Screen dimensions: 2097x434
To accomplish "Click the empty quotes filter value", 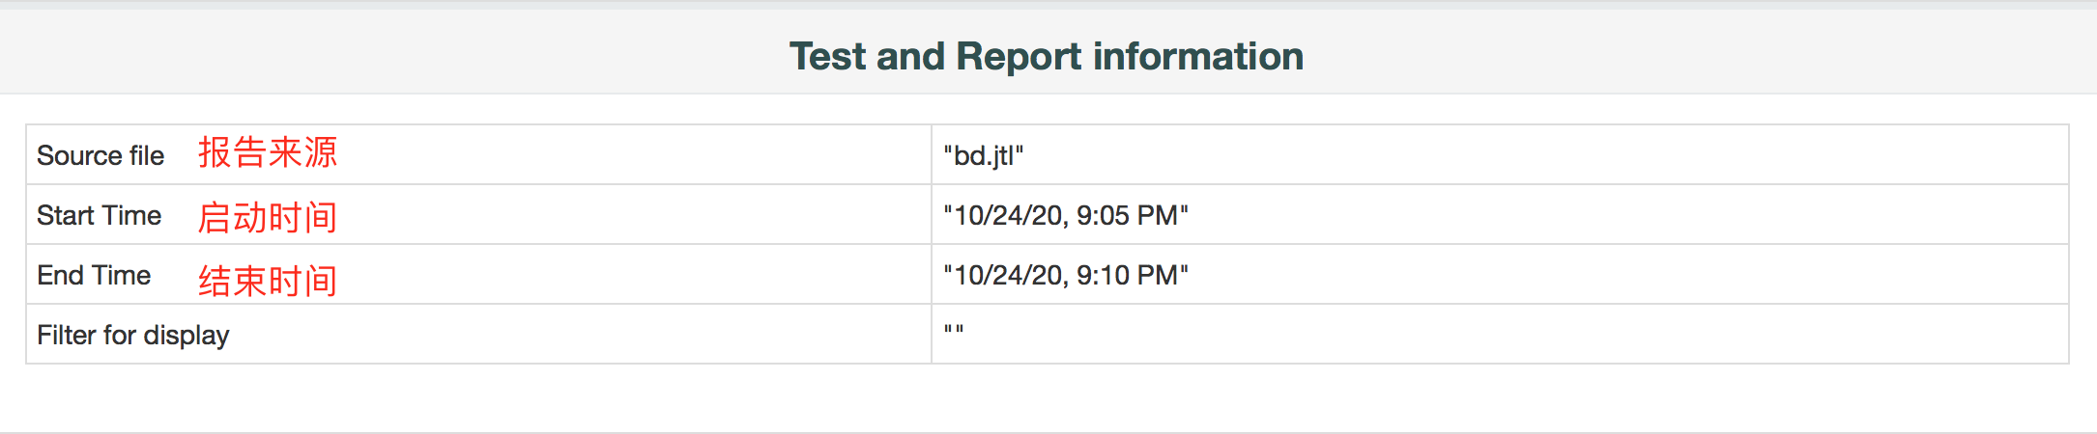I will pyautogui.click(x=954, y=330).
